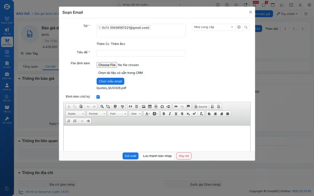The image size is (314, 196).
Task: Open the text color picker
Action: tap(147, 114)
